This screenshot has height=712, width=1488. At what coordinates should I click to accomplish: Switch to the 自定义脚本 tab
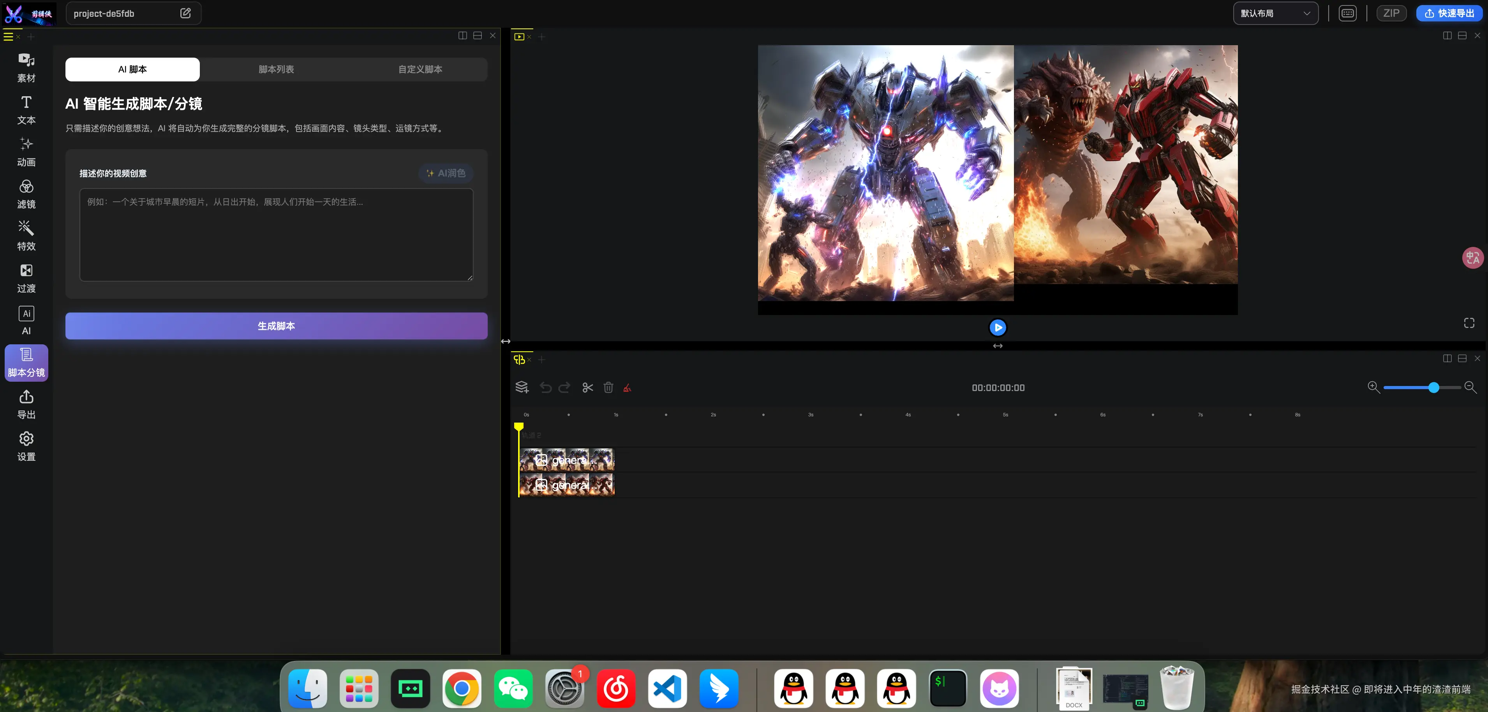pyautogui.click(x=420, y=69)
